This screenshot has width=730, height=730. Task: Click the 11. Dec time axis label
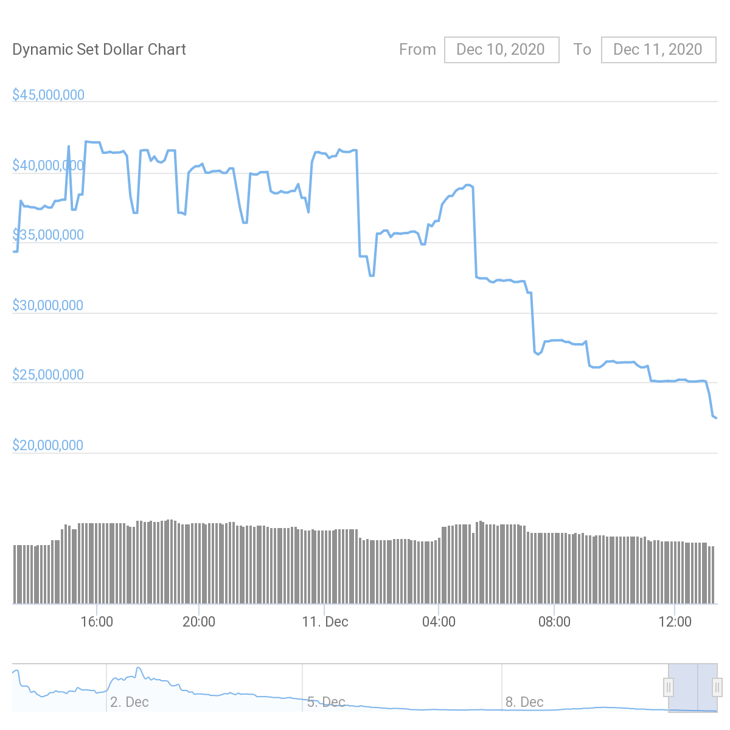click(325, 622)
